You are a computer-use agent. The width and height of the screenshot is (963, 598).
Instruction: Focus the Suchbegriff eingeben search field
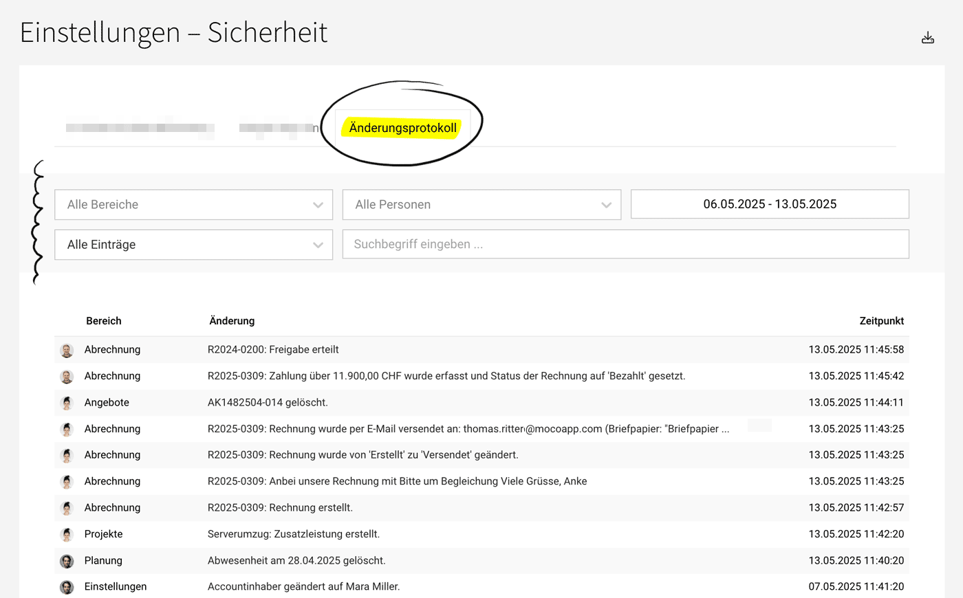click(625, 245)
